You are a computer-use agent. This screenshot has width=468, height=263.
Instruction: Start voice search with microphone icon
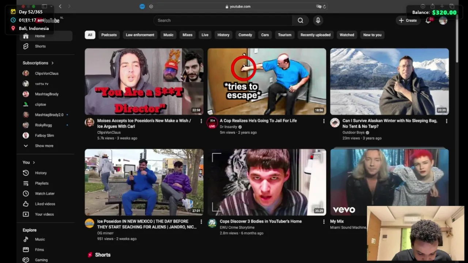click(318, 20)
